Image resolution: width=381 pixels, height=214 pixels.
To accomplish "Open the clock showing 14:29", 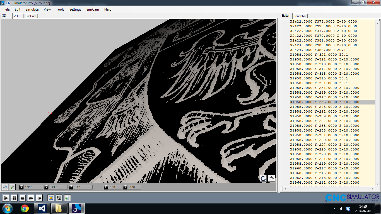I will click(363, 209).
